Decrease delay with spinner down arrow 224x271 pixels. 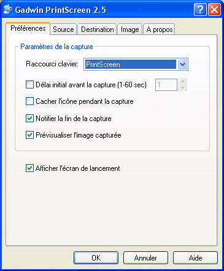(x=183, y=88)
